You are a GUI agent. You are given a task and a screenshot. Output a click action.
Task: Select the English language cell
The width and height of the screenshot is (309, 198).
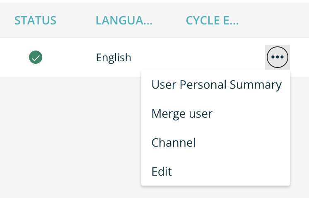click(113, 57)
